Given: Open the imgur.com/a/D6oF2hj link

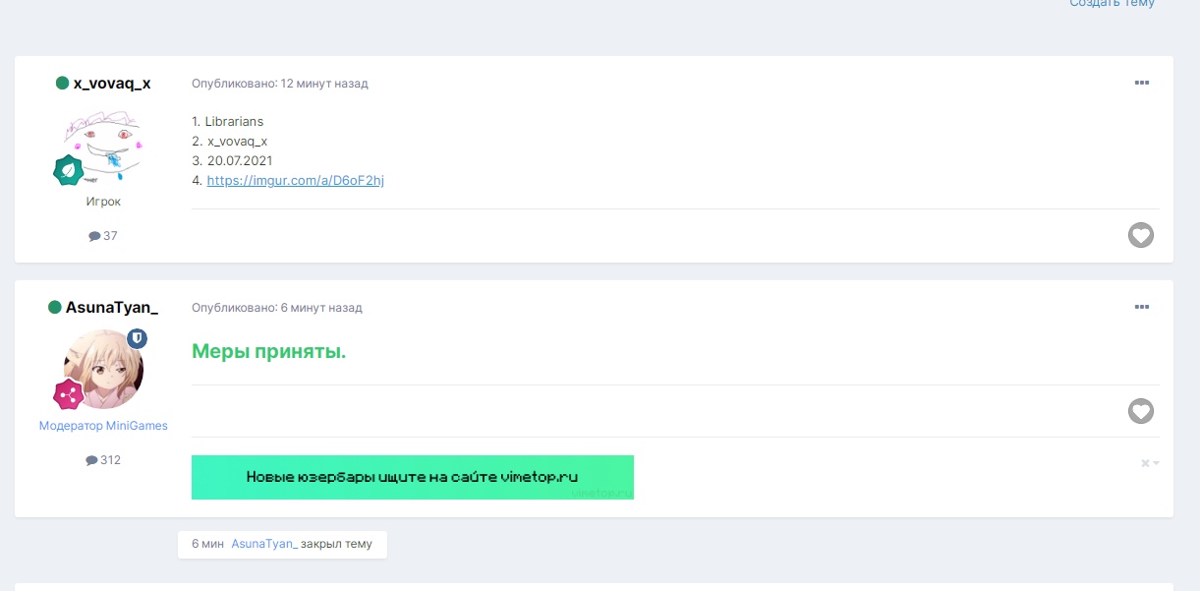Looking at the screenshot, I should pyautogui.click(x=295, y=180).
